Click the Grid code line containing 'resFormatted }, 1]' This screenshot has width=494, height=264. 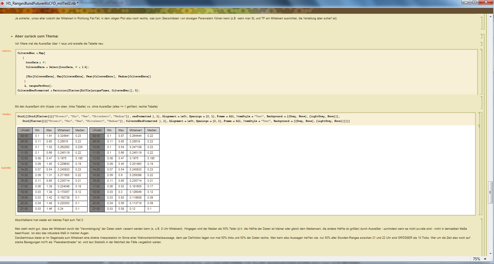(179, 116)
